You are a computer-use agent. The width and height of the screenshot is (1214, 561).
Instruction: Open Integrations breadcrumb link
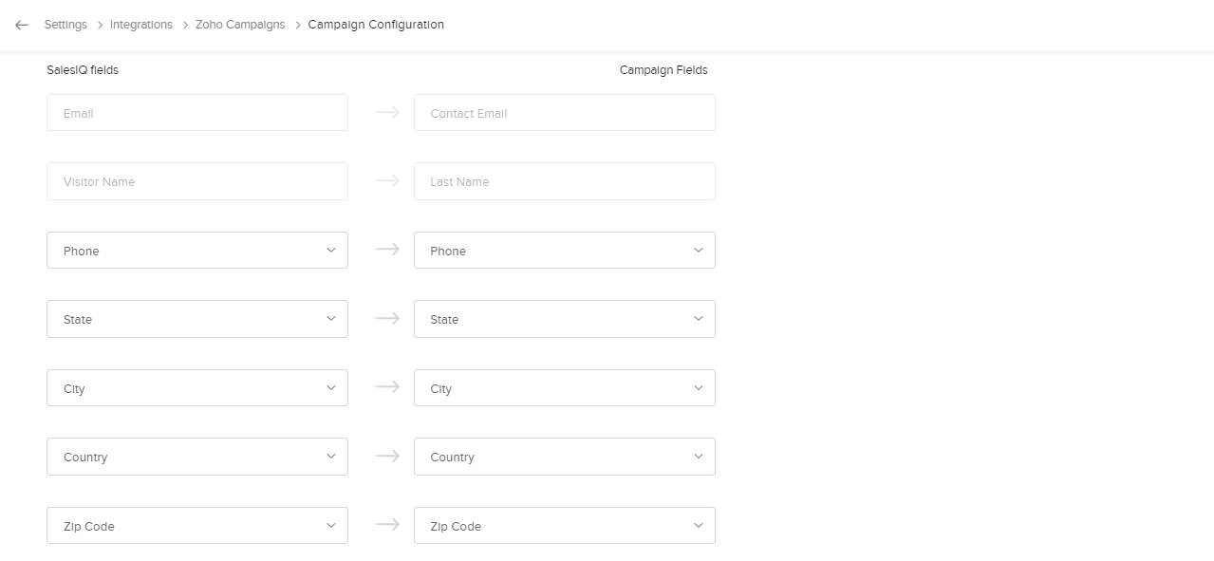click(141, 25)
